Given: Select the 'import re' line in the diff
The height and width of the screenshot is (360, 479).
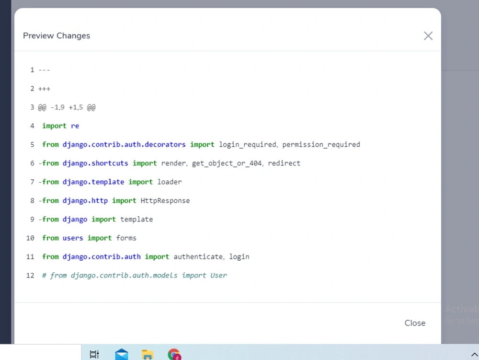Looking at the screenshot, I should point(60,126).
